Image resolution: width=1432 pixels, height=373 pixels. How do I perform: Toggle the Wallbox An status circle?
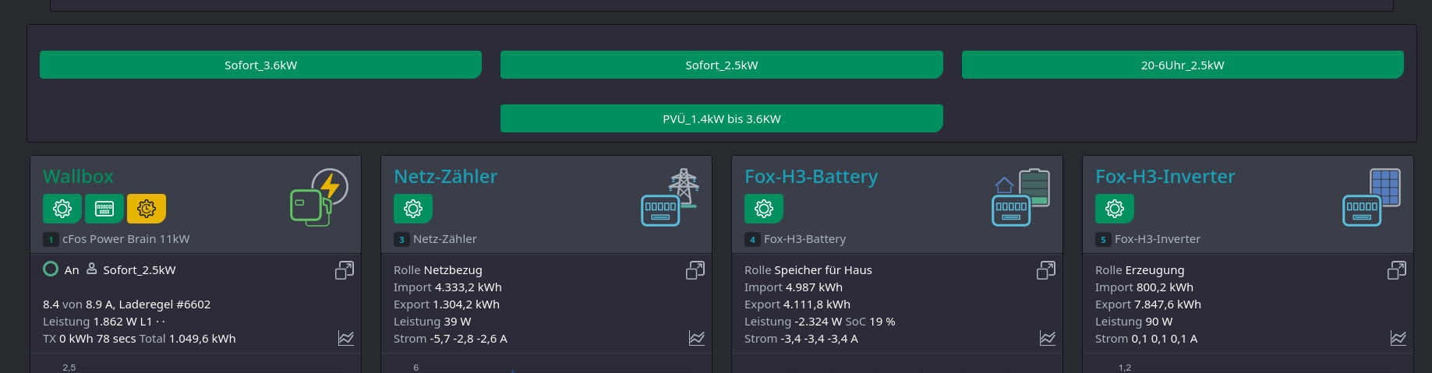[51, 269]
